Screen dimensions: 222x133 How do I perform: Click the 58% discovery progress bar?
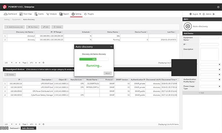click(x=94, y=59)
